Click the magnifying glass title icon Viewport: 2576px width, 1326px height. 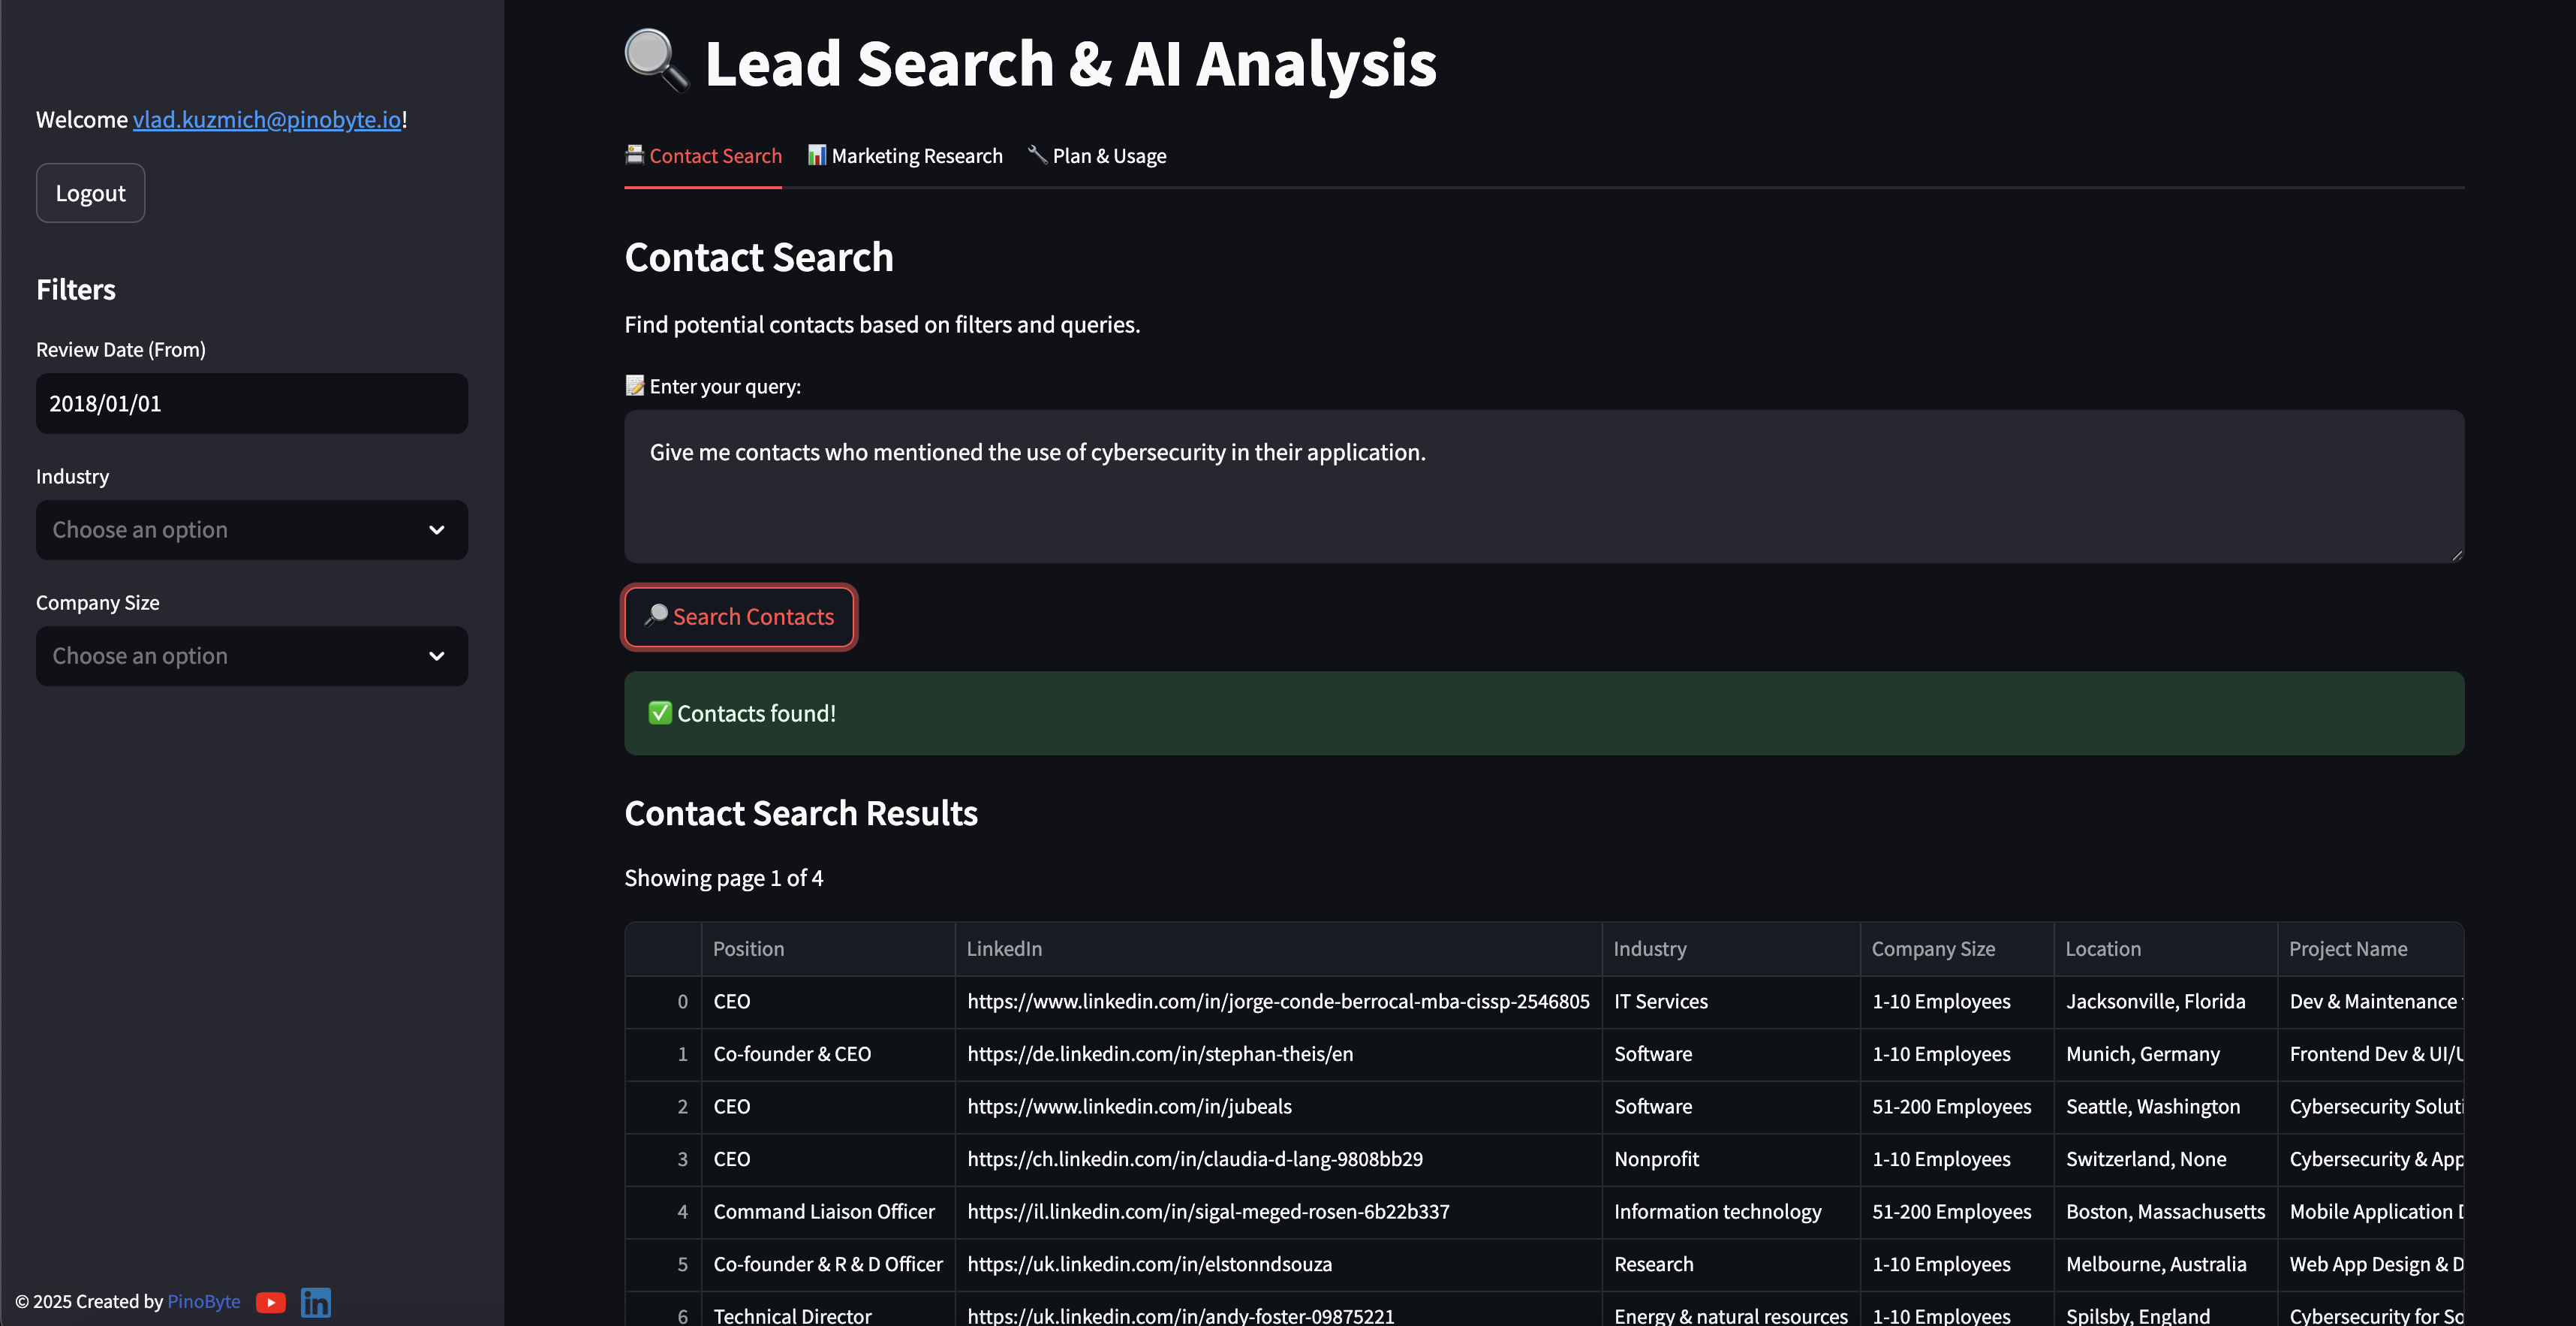[656, 61]
